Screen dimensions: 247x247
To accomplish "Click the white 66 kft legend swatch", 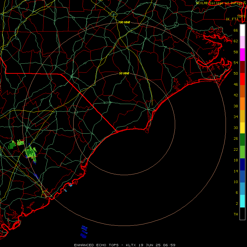I will point(242,30).
